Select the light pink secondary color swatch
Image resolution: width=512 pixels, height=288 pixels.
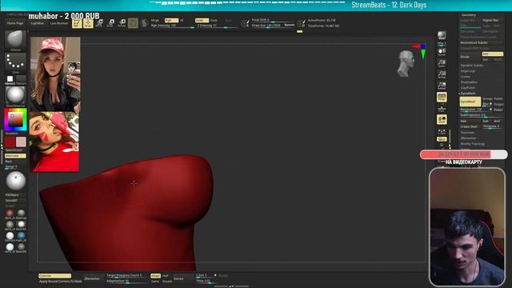[21, 142]
